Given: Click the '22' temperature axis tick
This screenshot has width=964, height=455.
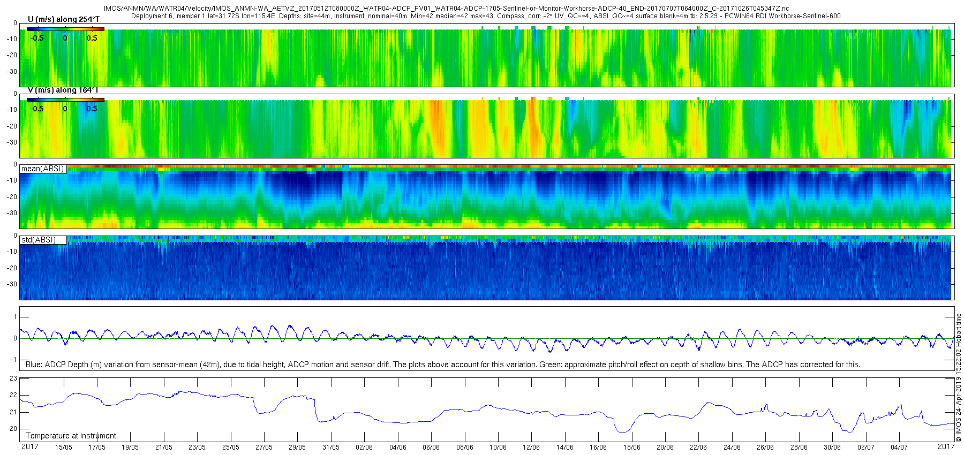Looking at the screenshot, I should [x=13, y=395].
